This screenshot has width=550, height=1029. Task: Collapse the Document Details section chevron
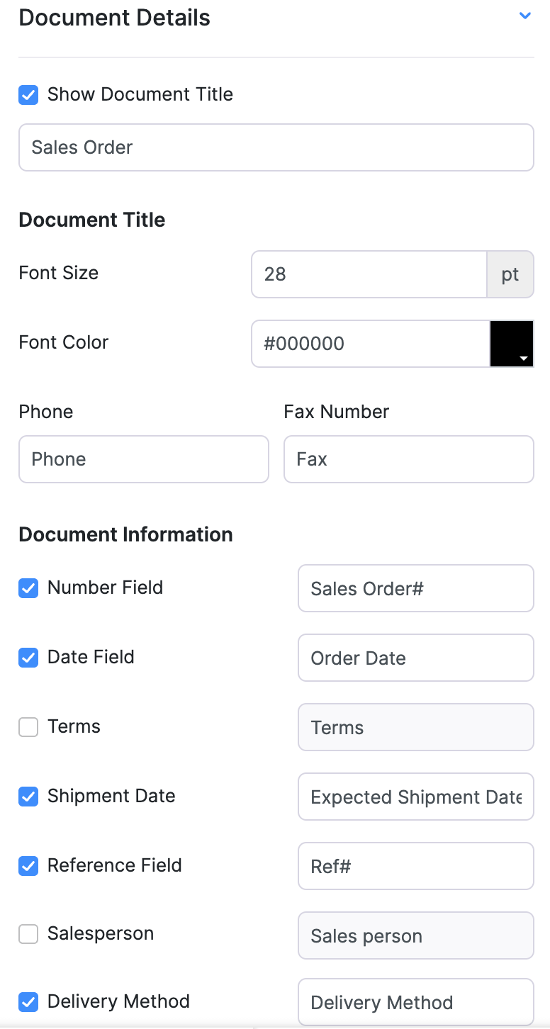pyautogui.click(x=524, y=16)
